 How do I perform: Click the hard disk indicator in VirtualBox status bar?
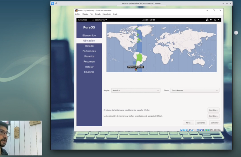point(181,130)
